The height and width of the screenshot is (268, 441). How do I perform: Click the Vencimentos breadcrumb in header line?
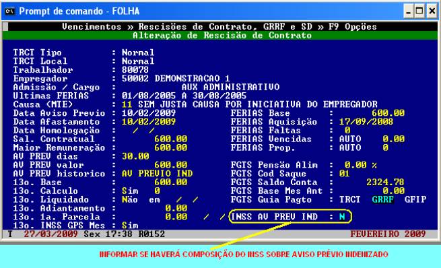pos(92,27)
